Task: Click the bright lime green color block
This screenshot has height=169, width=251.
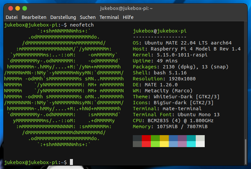Action: (x=155, y=144)
